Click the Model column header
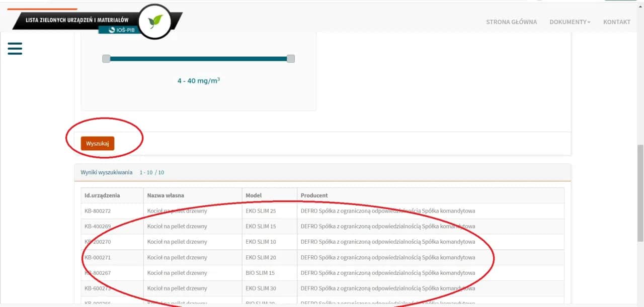Screen dimensions: 644x307 (254, 195)
